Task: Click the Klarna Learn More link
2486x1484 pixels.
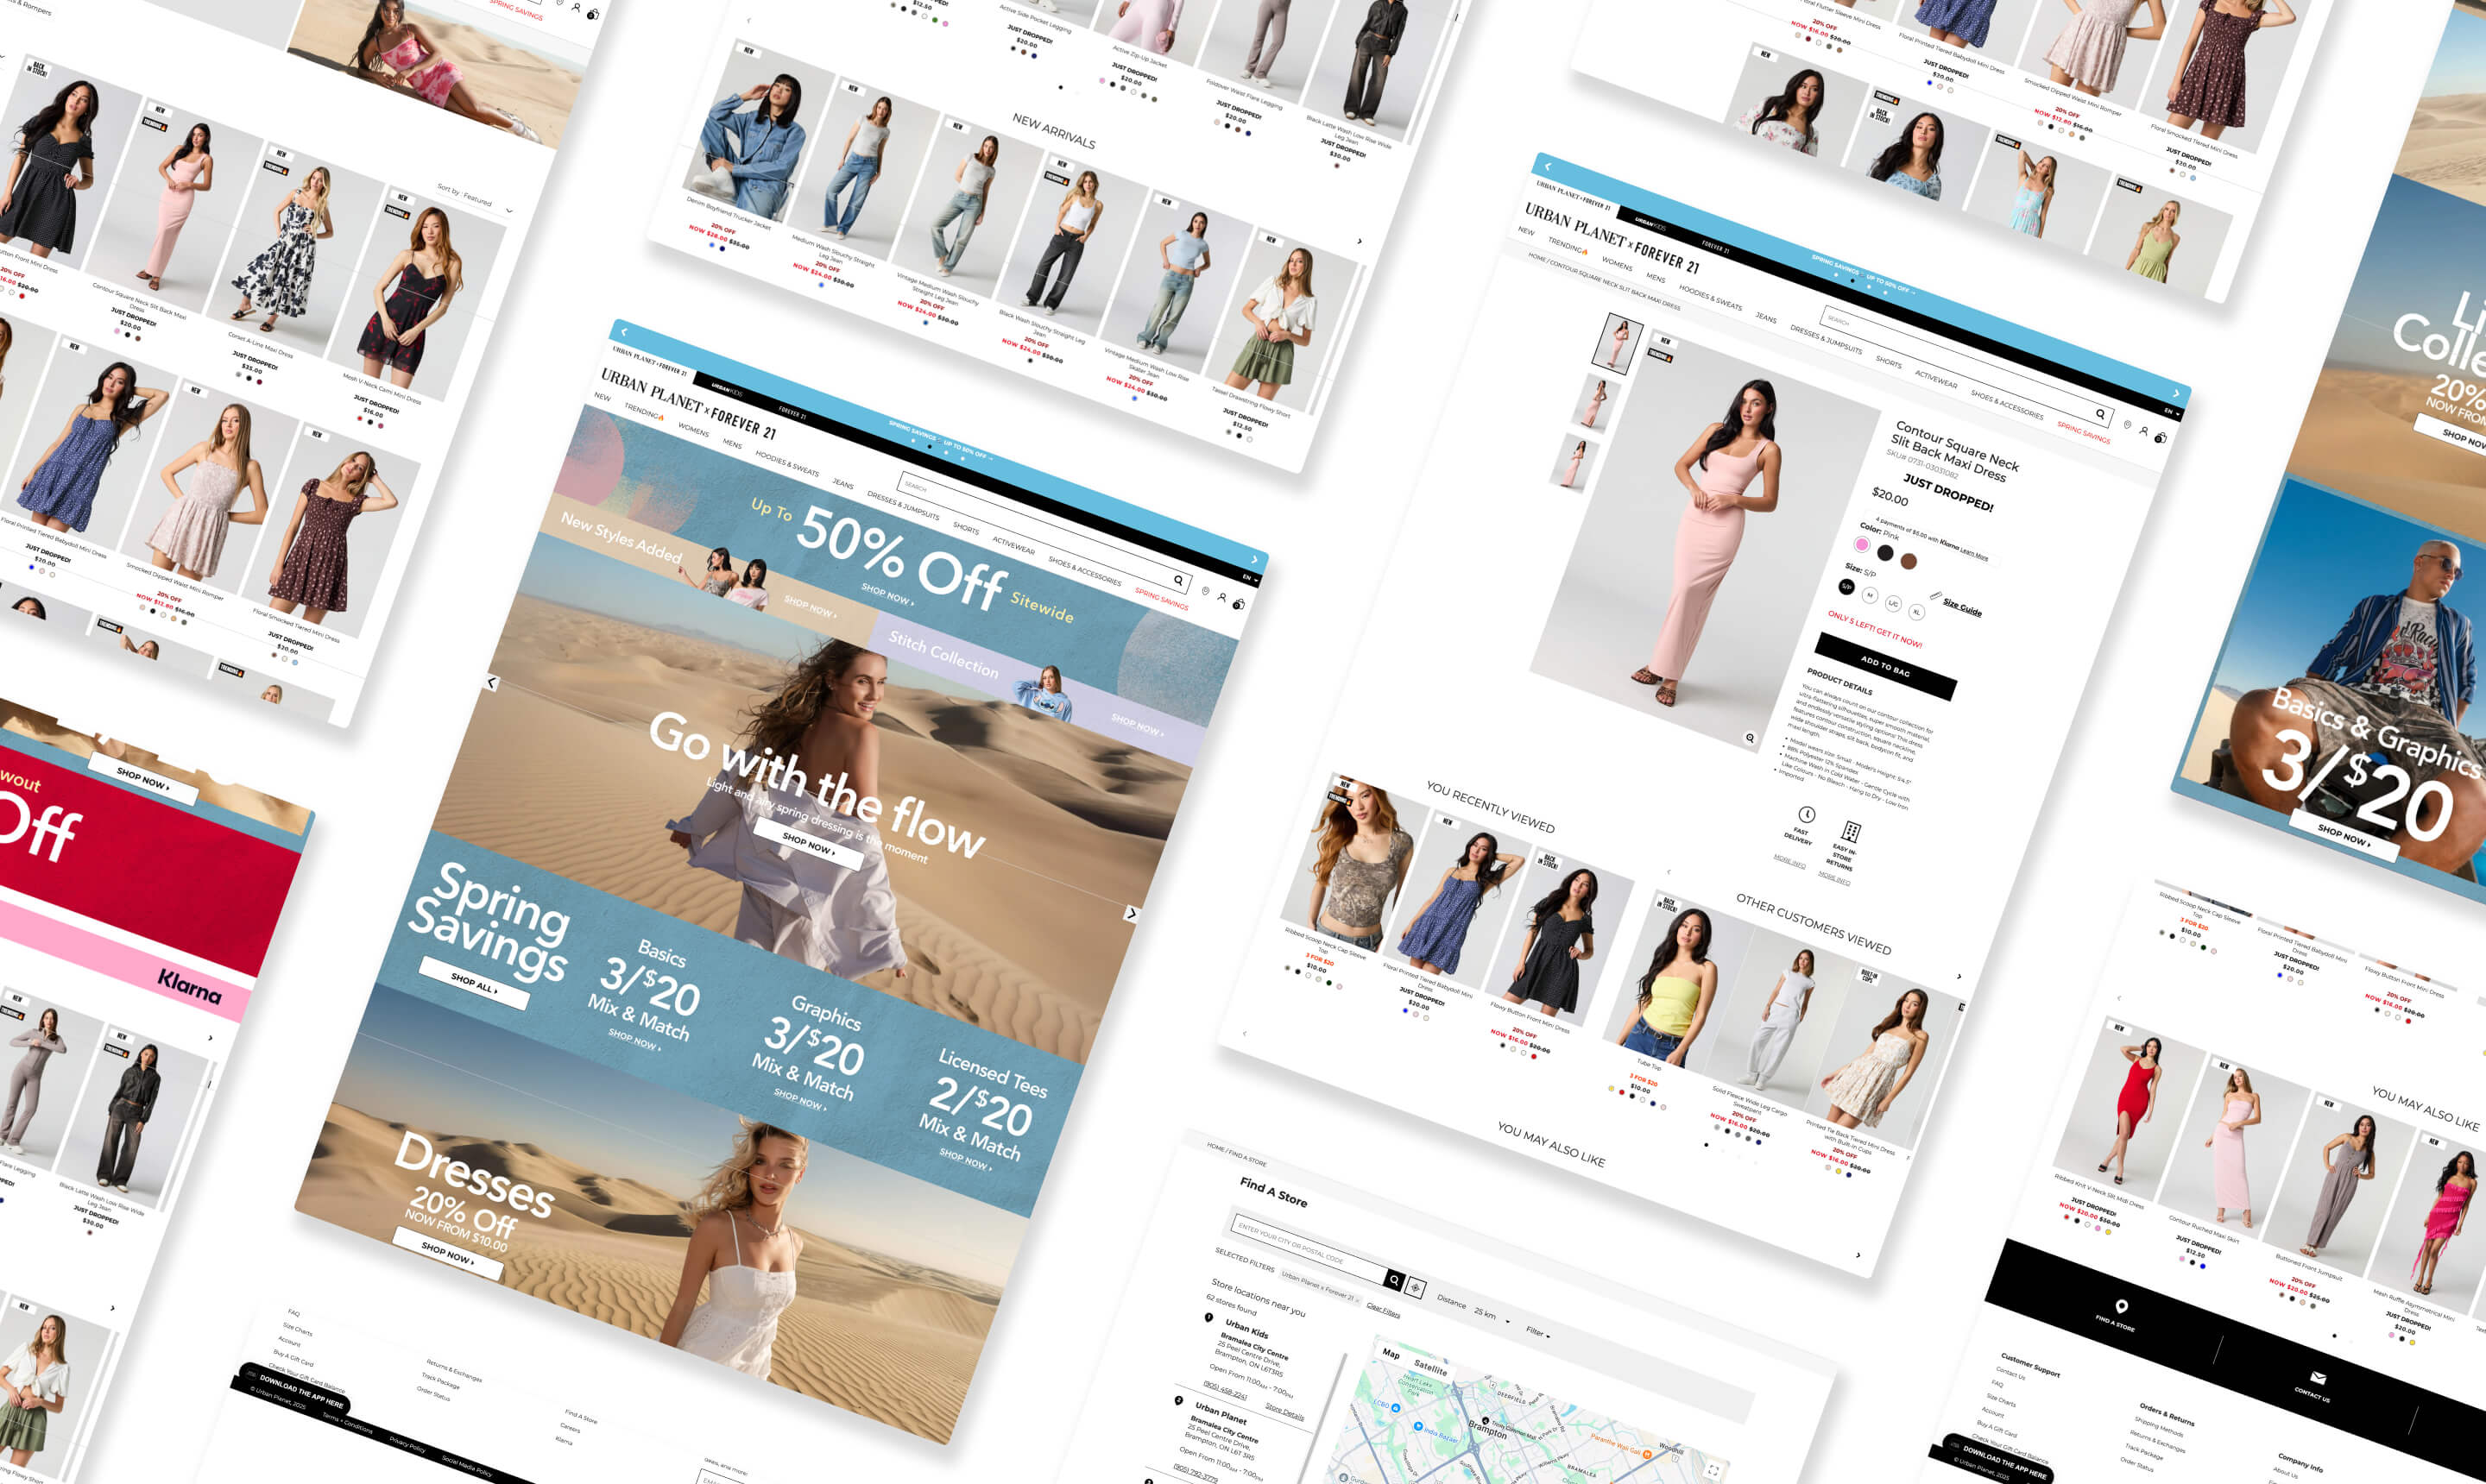Action: click(x=1974, y=553)
